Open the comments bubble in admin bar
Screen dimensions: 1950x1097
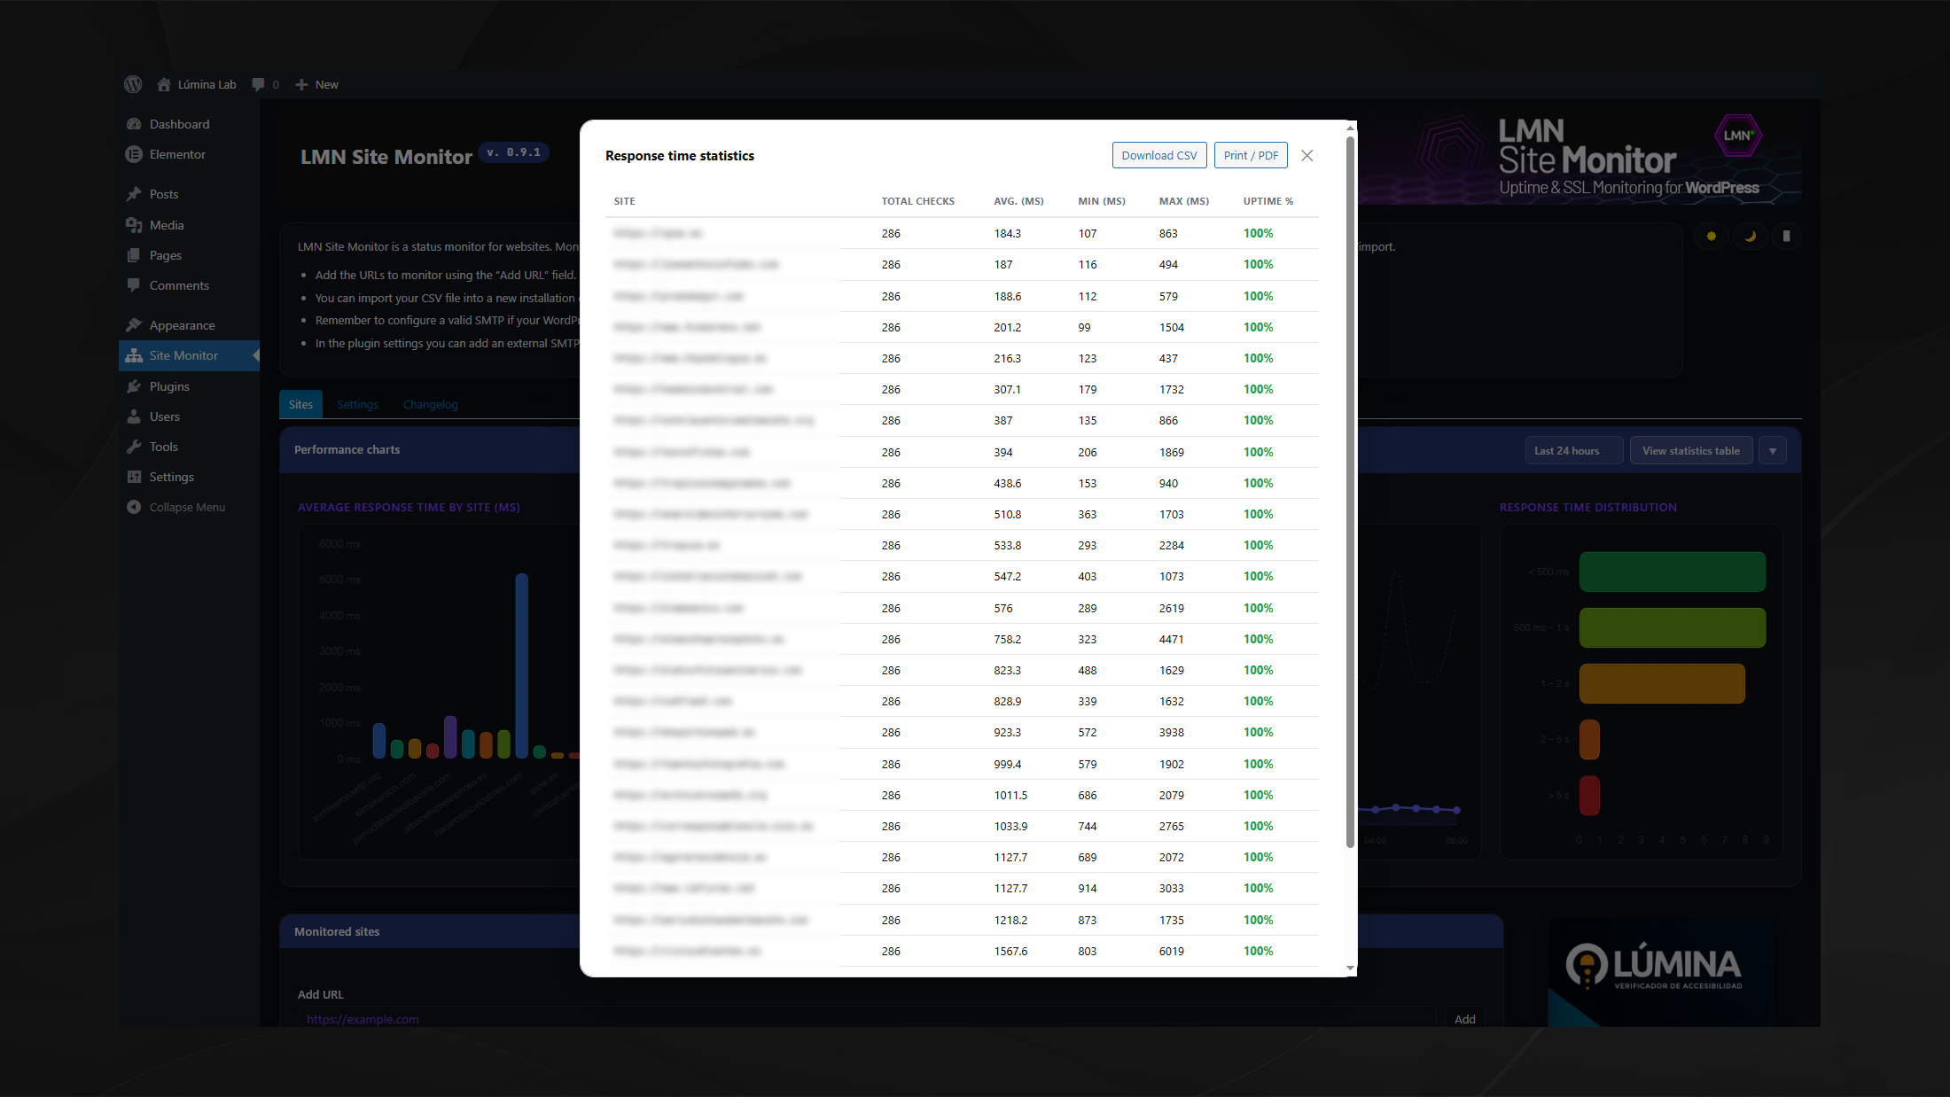coord(258,84)
